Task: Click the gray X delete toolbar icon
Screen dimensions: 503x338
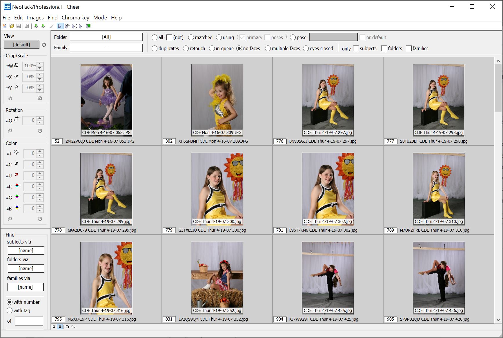Action: coord(27,26)
